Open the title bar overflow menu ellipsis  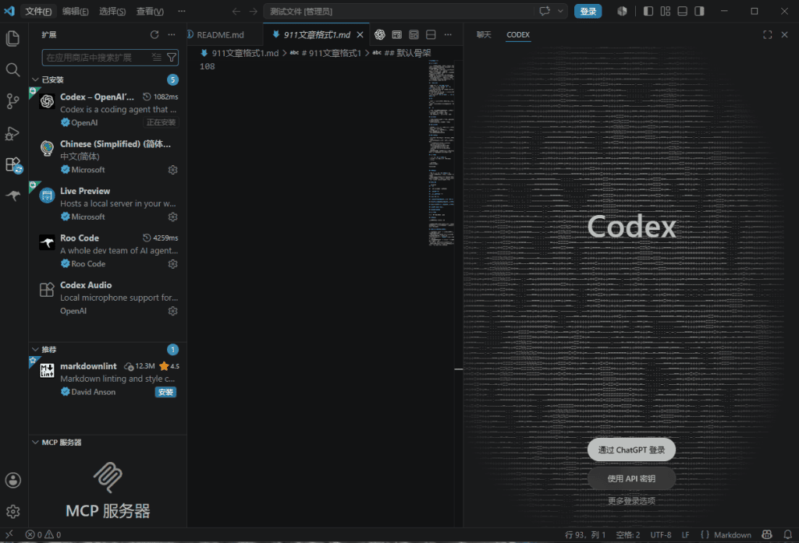pyautogui.click(x=181, y=11)
